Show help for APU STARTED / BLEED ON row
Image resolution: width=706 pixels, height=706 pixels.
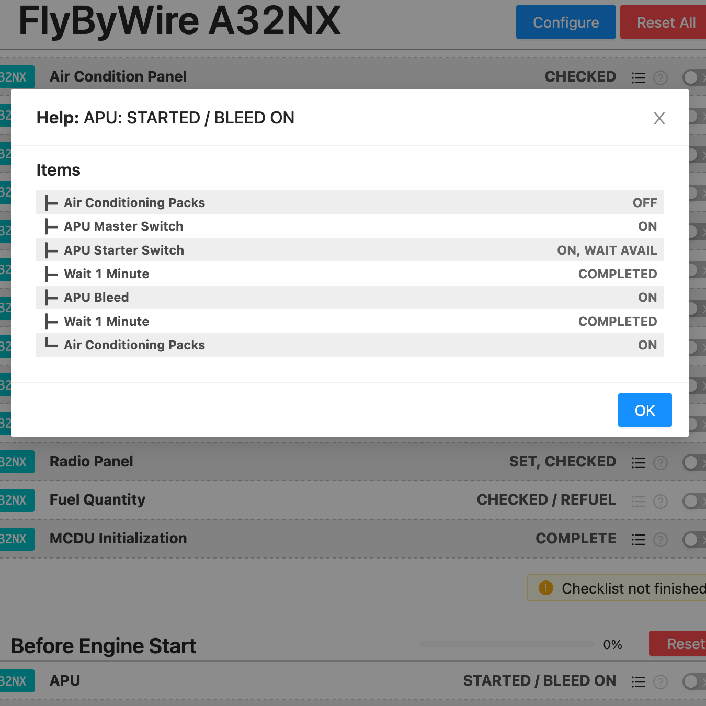(x=661, y=682)
